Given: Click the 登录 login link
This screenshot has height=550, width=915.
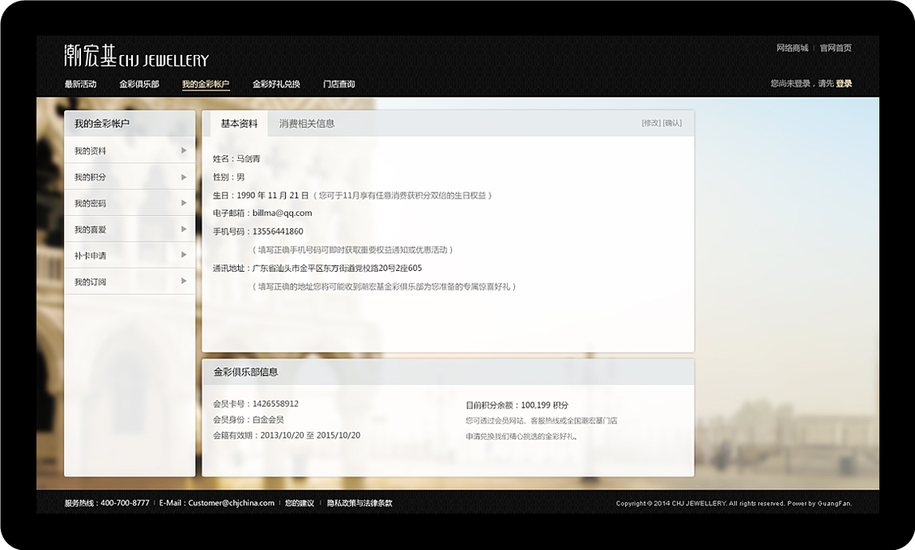Looking at the screenshot, I should pos(844,83).
